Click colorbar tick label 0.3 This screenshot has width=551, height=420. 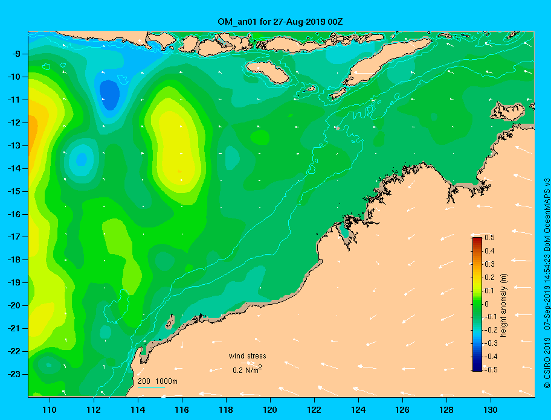point(489,264)
